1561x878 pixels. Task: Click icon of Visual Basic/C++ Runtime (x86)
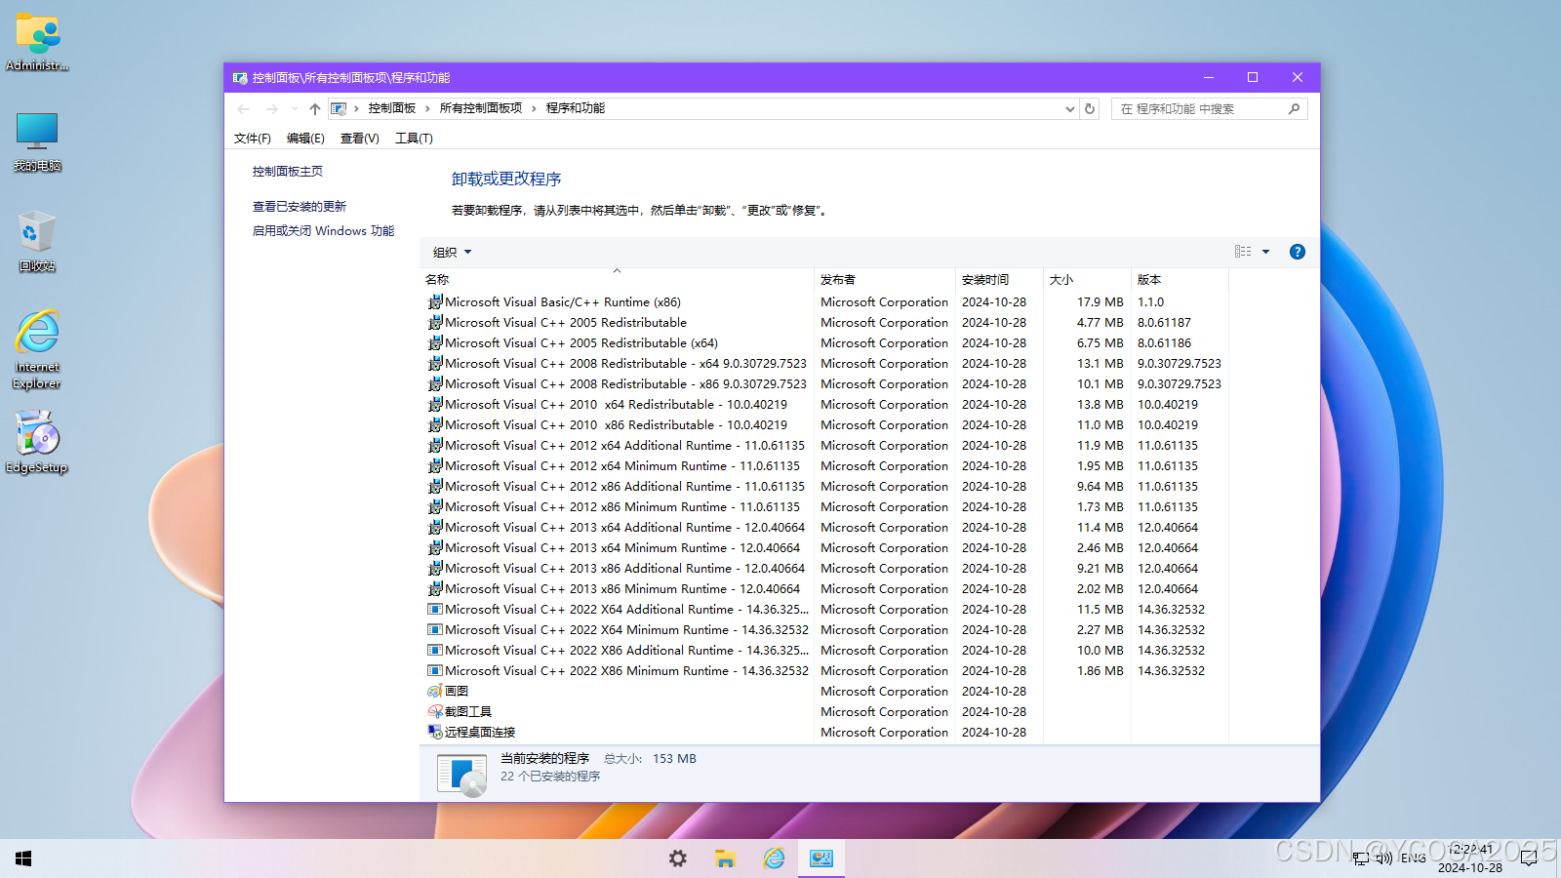click(x=435, y=302)
